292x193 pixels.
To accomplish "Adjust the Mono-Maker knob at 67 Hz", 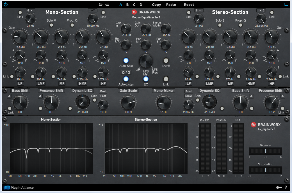I will [164, 103].
